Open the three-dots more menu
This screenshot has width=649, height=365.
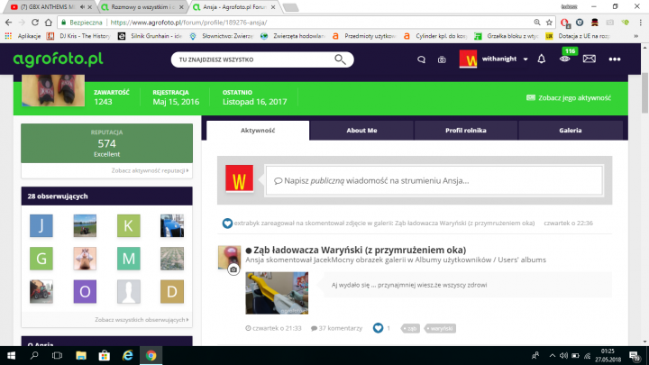point(614,59)
